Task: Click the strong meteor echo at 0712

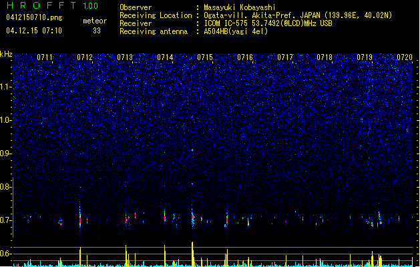Action: coord(80,216)
